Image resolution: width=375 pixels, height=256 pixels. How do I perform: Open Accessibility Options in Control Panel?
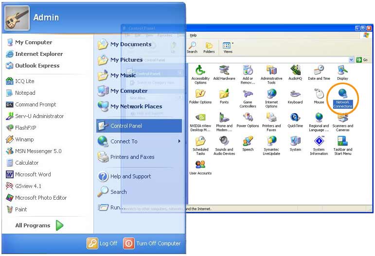tap(200, 74)
